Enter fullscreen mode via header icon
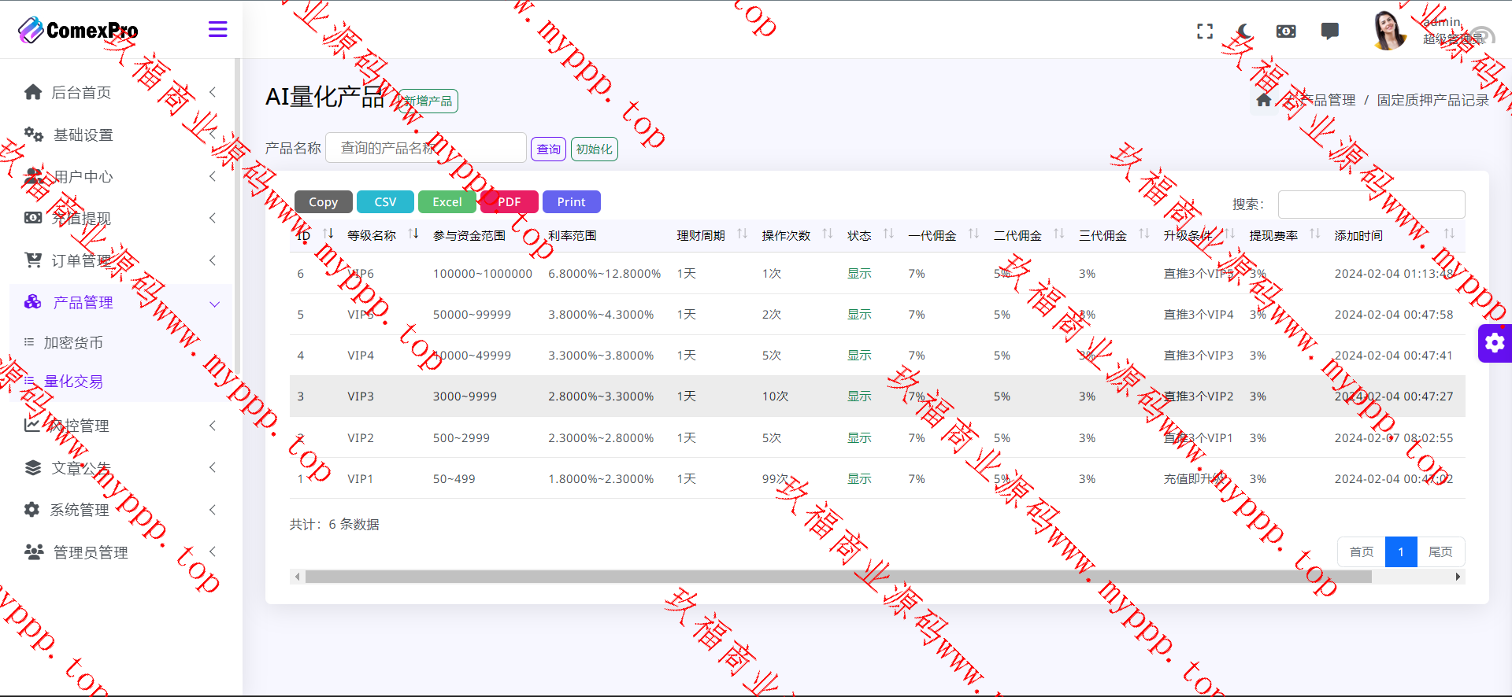 coord(1204,31)
